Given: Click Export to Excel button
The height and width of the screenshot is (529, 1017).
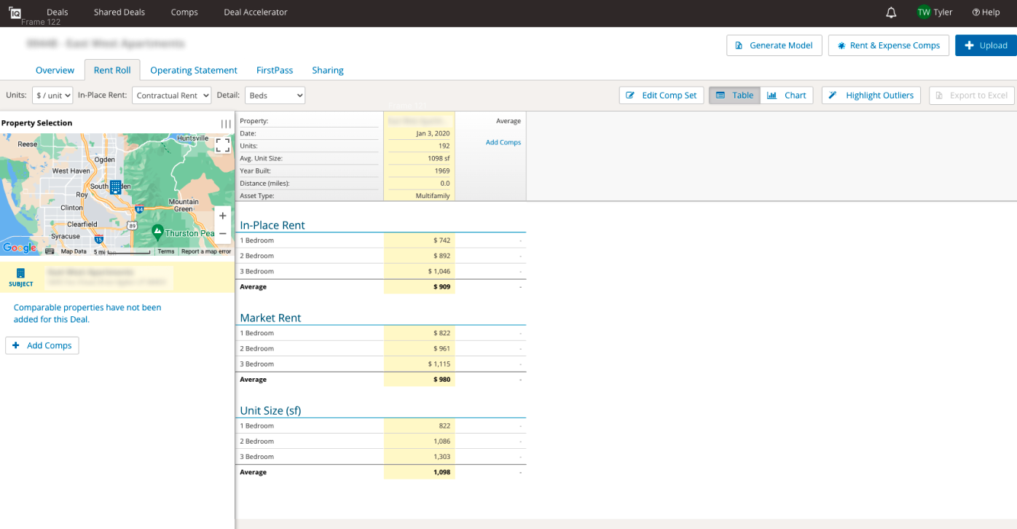Looking at the screenshot, I should tap(972, 95).
